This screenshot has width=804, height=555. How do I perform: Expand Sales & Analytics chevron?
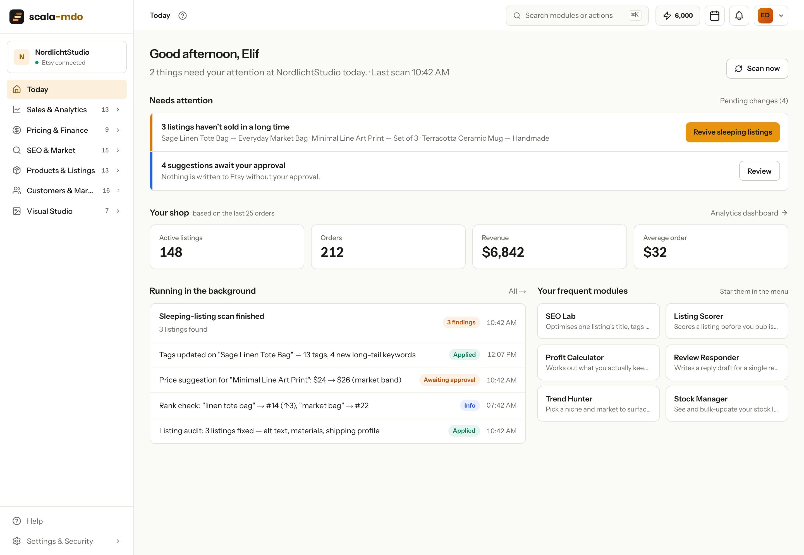point(118,109)
